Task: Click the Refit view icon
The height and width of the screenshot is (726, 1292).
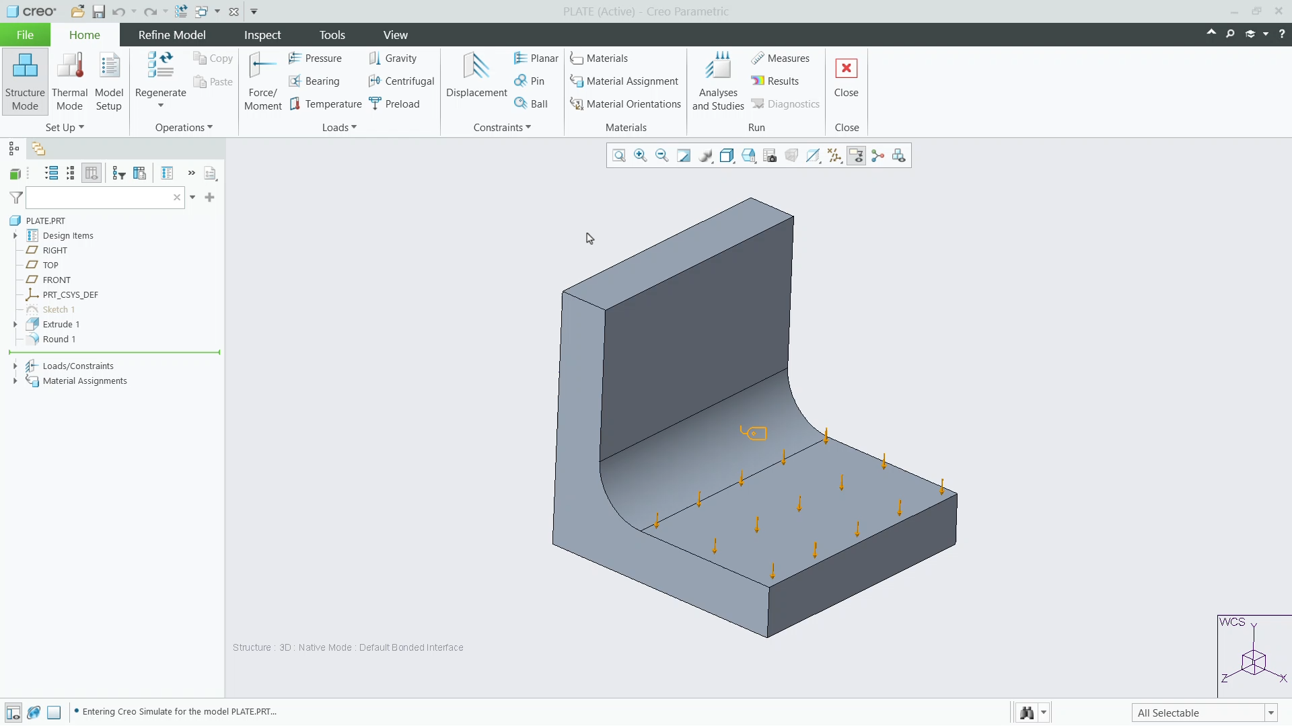Action: [x=618, y=156]
